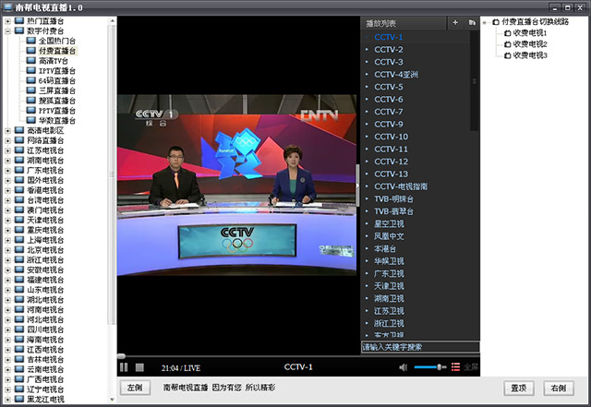This screenshot has width=591, height=407.
Task: Click the 右侧 button
Action: pos(559,389)
